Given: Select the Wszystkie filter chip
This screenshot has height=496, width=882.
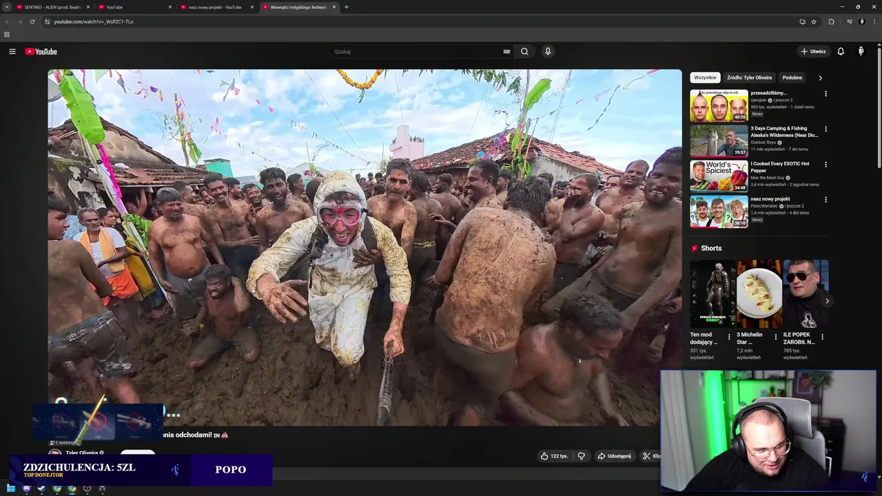Looking at the screenshot, I should (705, 78).
